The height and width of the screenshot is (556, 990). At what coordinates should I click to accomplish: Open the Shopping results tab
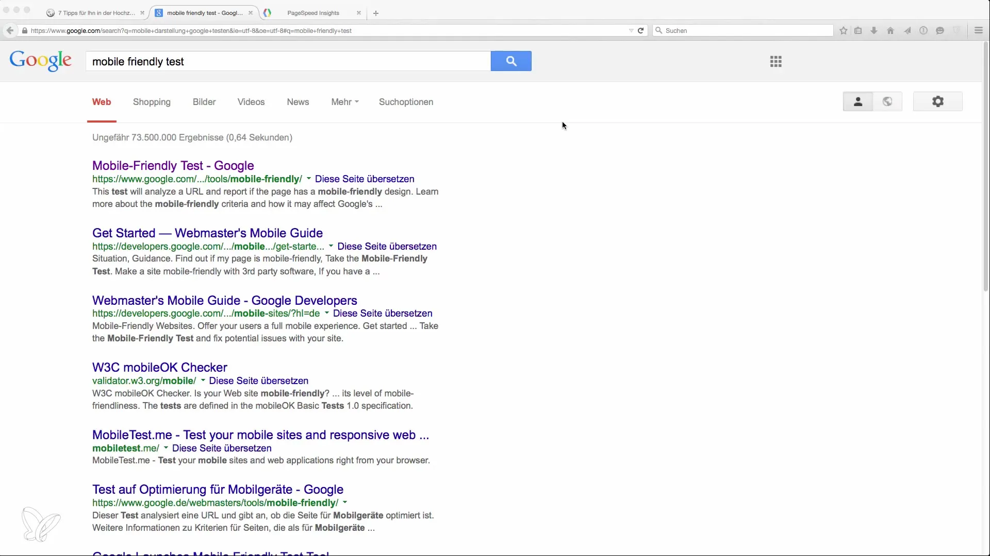tap(152, 102)
